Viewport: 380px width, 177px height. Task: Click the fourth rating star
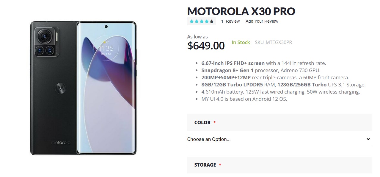pyautogui.click(x=207, y=21)
